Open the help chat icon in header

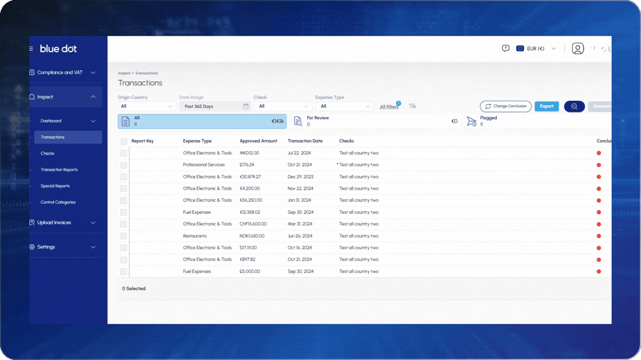[505, 49]
